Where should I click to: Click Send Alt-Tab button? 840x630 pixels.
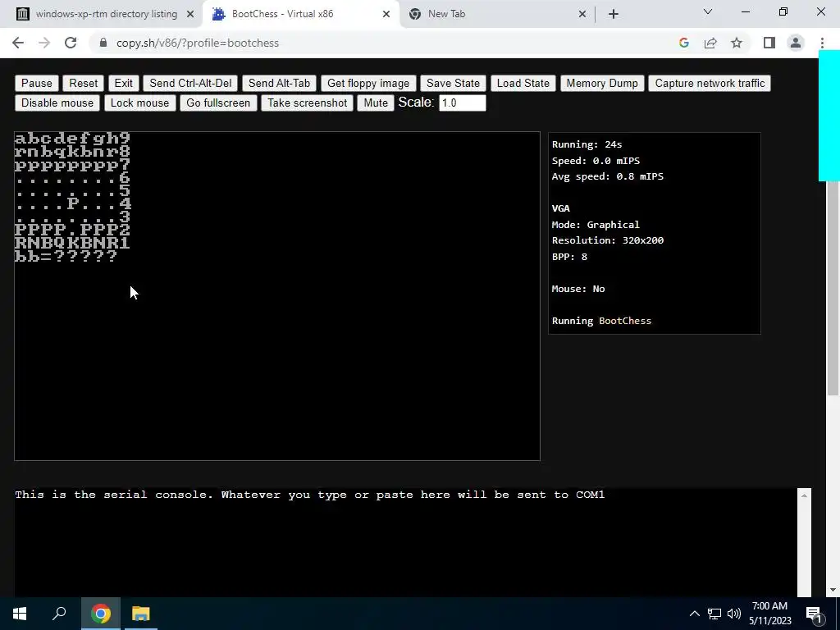(279, 83)
